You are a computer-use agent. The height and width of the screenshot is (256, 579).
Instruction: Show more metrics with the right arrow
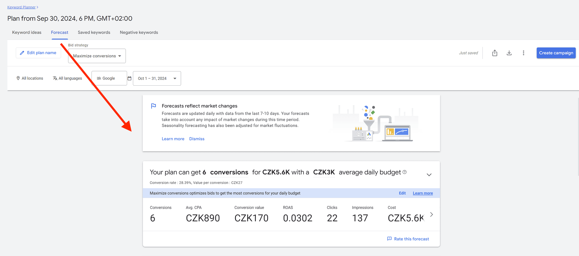[x=431, y=214]
